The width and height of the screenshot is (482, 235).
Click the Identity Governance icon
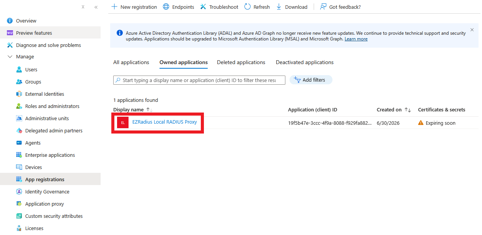[x=19, y=192]
